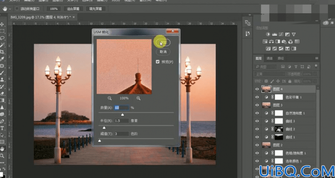Select the Crop tool
The image size is (335, 178).
pyautogui.click(x=2, y=52)
